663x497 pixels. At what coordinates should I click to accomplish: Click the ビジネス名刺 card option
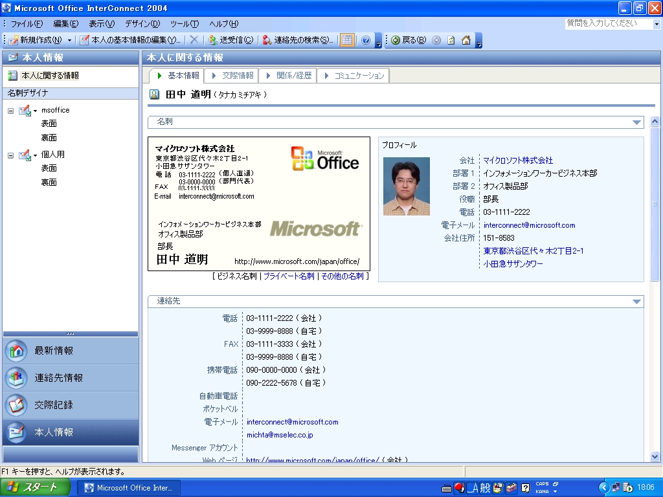(236, 276)
